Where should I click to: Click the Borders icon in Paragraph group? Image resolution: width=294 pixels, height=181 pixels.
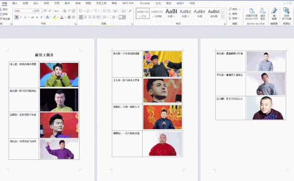pos(121,17)
